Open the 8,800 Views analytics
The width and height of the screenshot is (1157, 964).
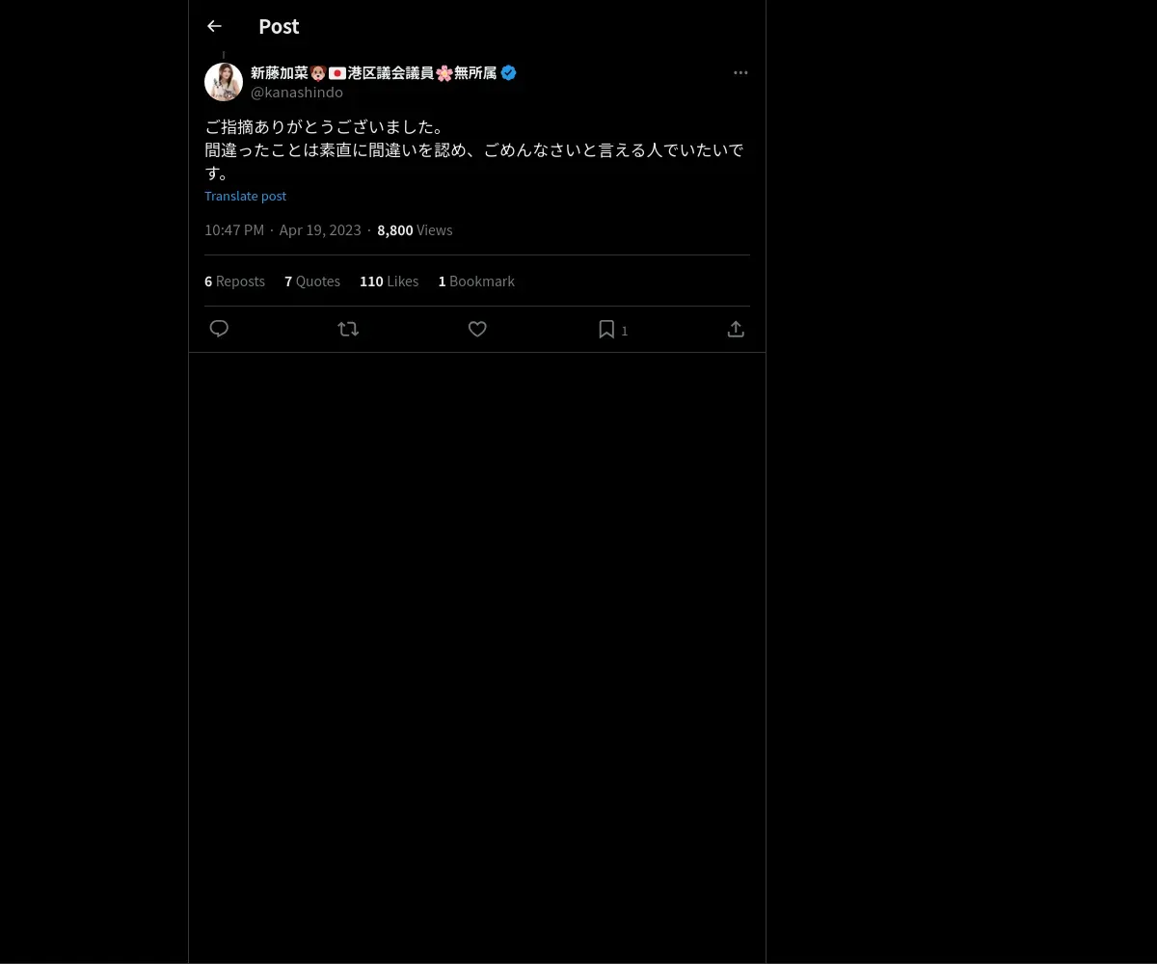point(415,230)
